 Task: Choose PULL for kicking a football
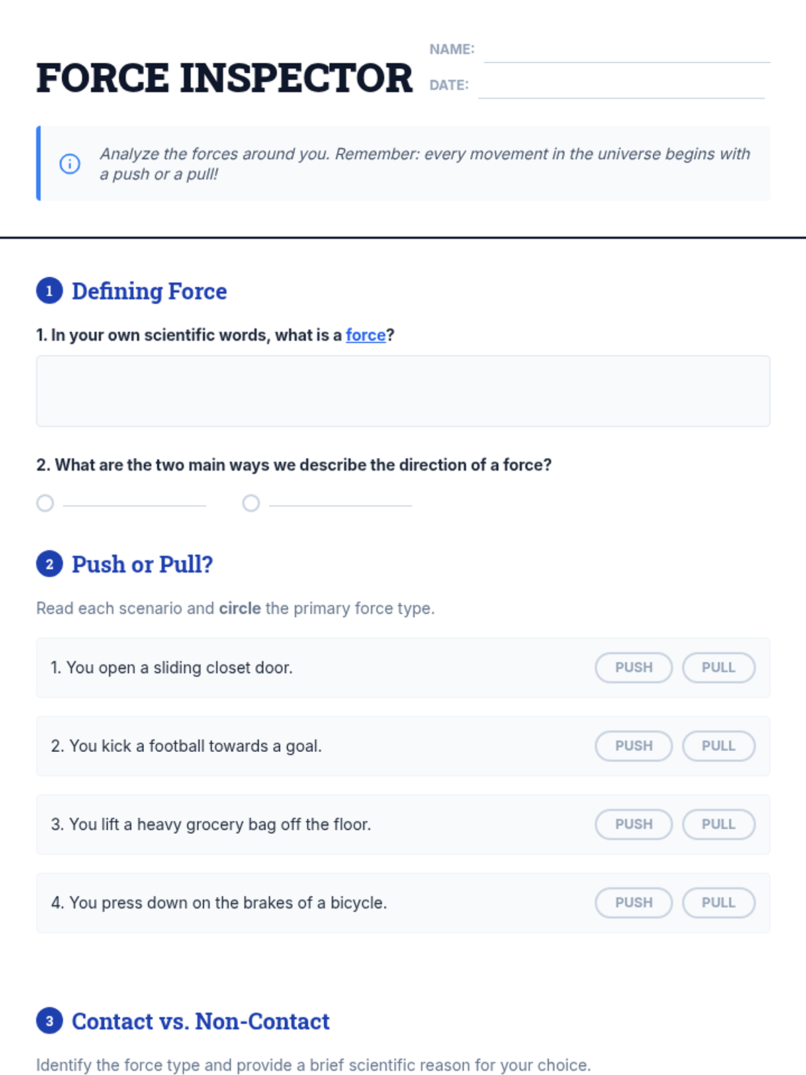pyautogui.click(x=719, y=746)
